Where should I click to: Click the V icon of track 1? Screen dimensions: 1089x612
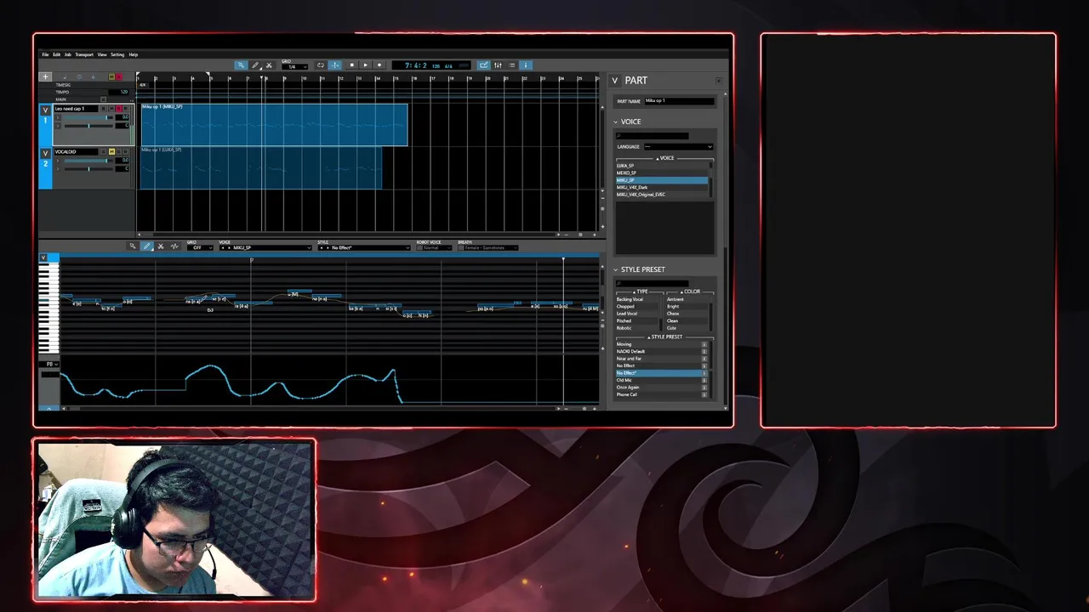[x=45, y=110]
